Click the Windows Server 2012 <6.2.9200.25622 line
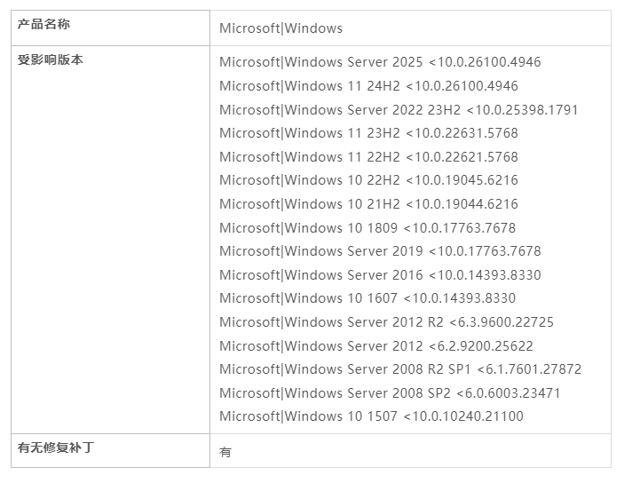This screenshot has height=483, width=624. (376, 346)
